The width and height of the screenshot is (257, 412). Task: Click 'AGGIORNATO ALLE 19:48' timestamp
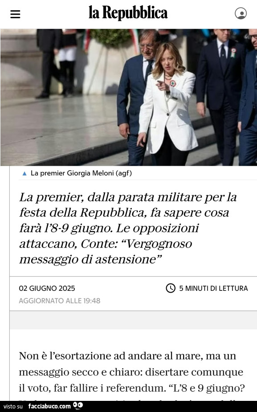coord(59,301)
